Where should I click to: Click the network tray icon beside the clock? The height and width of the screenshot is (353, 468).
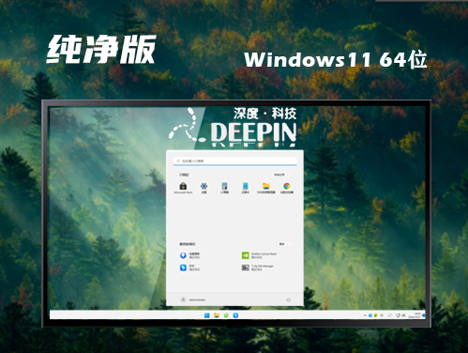point(398,315)
